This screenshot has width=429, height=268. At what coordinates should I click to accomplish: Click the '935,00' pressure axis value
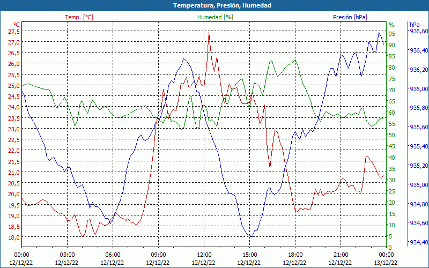pos(418,184)
